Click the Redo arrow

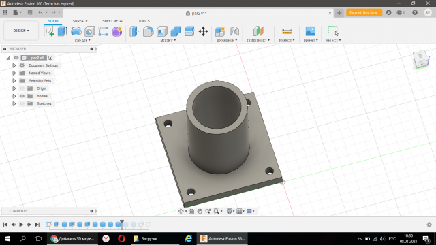click(x=54, y=12)
